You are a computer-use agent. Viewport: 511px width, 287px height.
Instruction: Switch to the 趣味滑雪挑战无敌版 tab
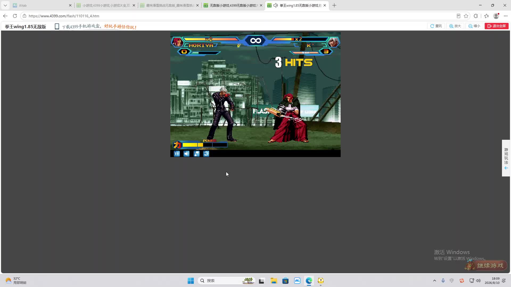[x=169, y=5]
